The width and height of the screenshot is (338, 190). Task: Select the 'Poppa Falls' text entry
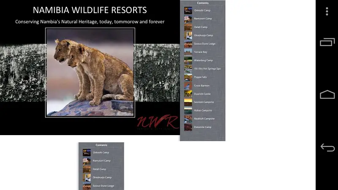click(200, 77)
